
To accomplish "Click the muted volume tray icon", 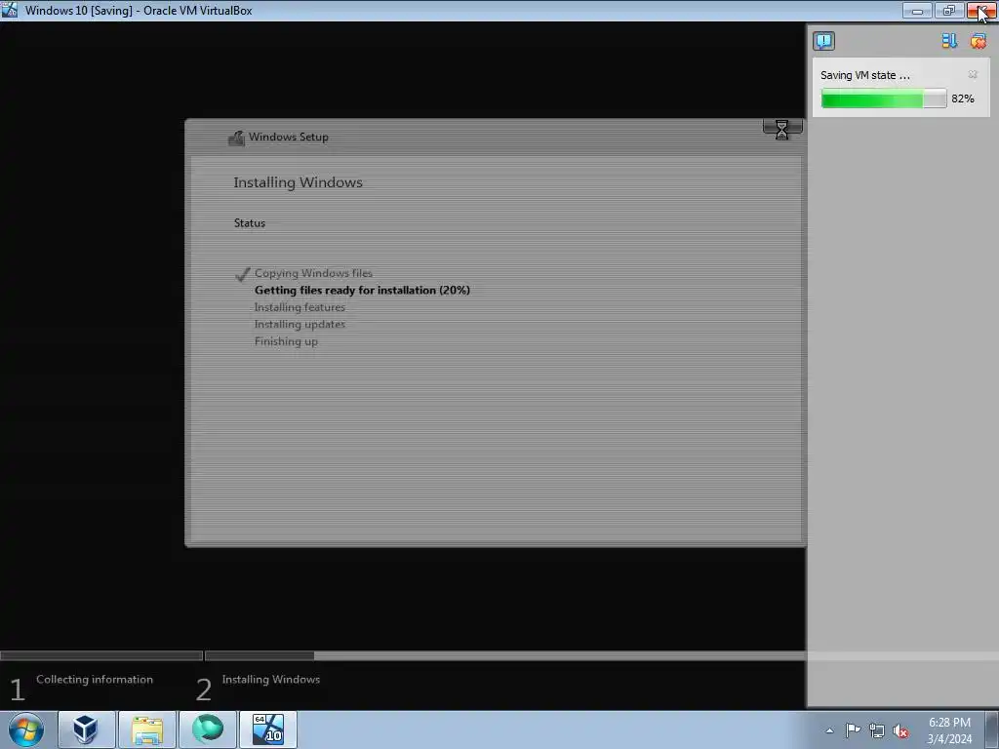I will tap(900, 731).
